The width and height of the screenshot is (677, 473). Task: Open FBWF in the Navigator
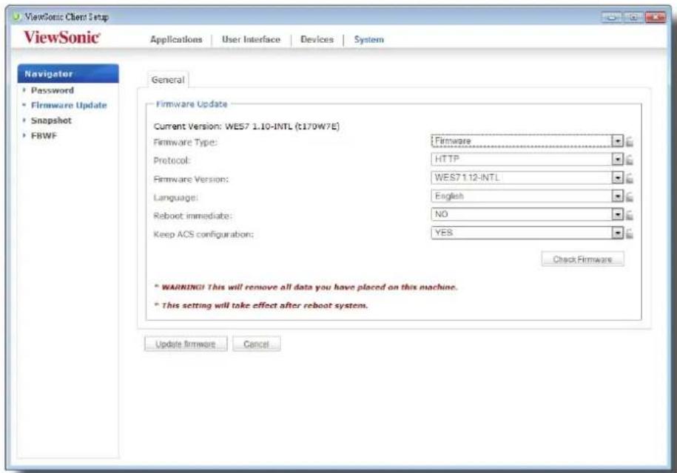44,136
